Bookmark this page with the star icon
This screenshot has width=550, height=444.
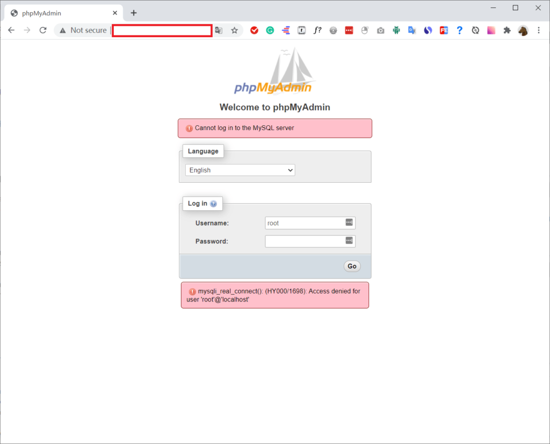[x=235, y=31]
